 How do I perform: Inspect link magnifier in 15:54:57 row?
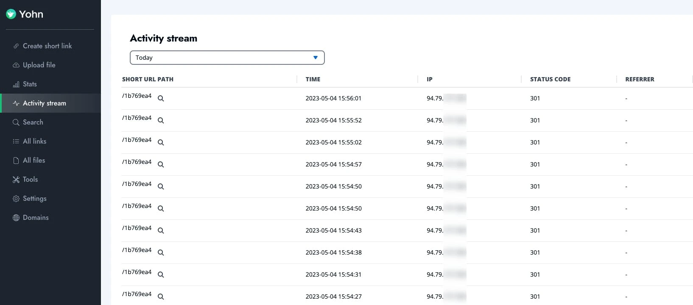pos(161,164)
